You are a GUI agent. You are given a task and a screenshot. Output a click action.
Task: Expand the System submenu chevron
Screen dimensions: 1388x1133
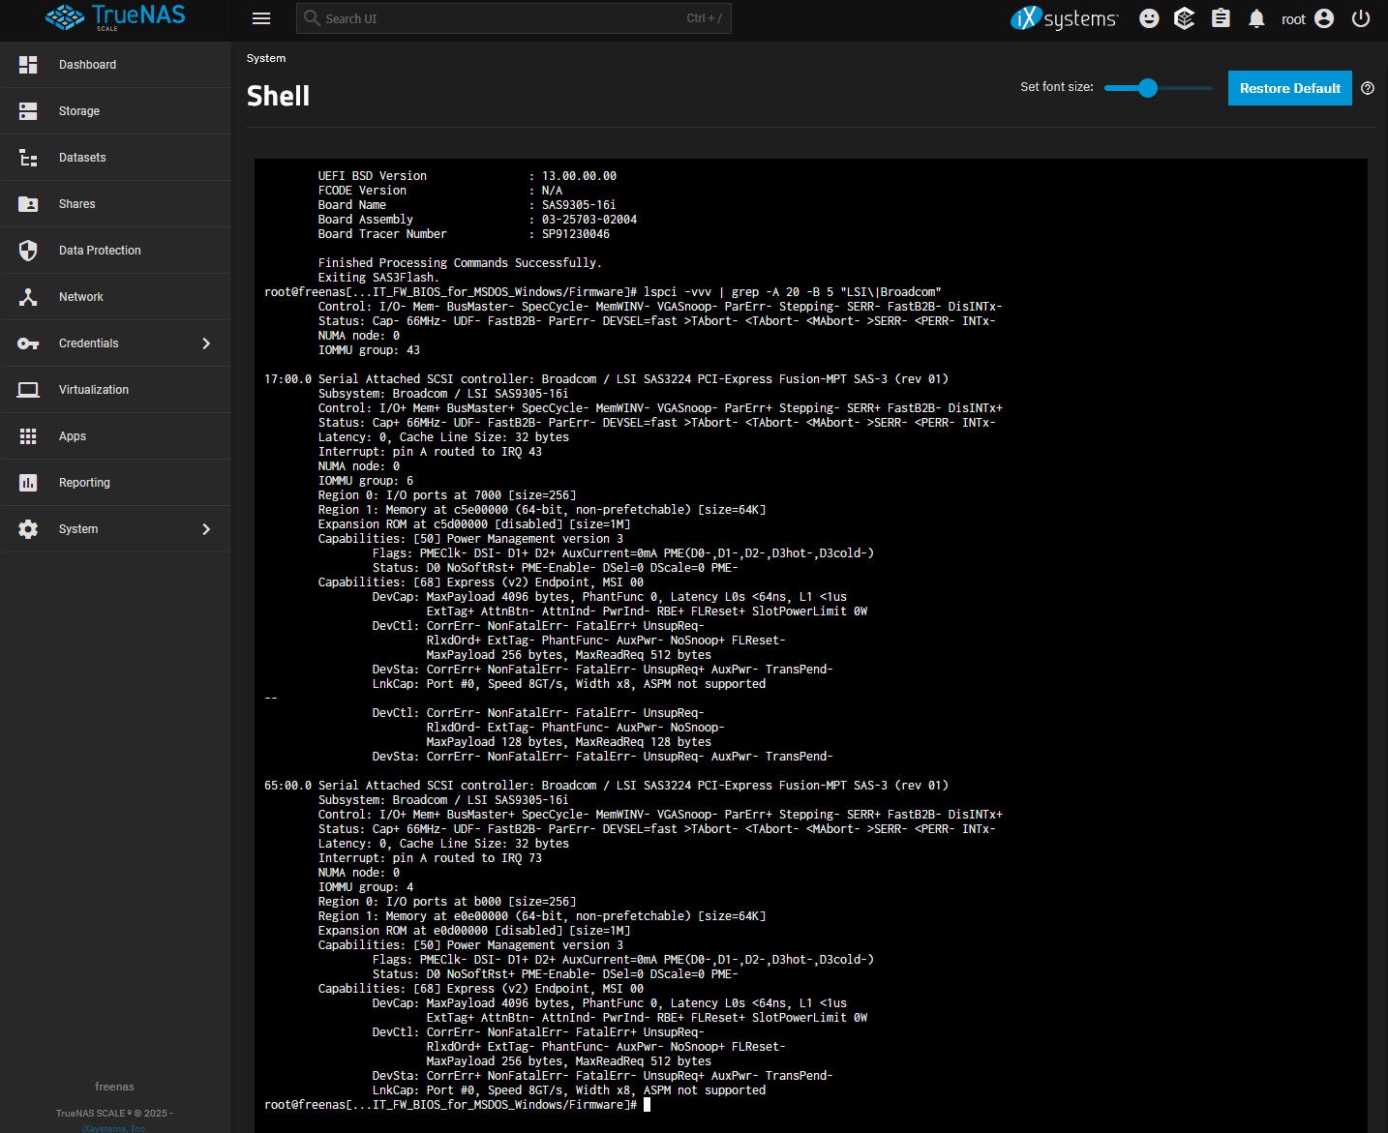pos(206,529)
